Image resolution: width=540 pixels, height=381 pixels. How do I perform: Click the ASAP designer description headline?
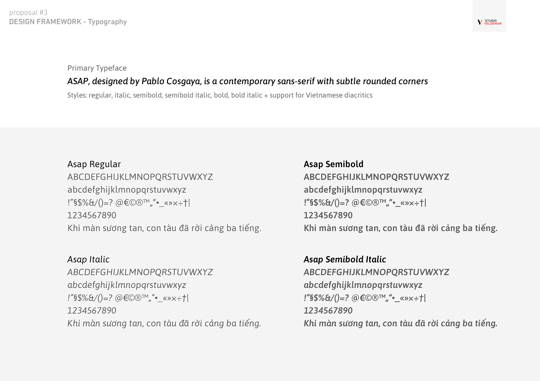[248, 81]
